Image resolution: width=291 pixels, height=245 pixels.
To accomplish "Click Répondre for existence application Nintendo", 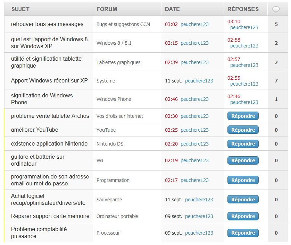I will tap(243, 144).
